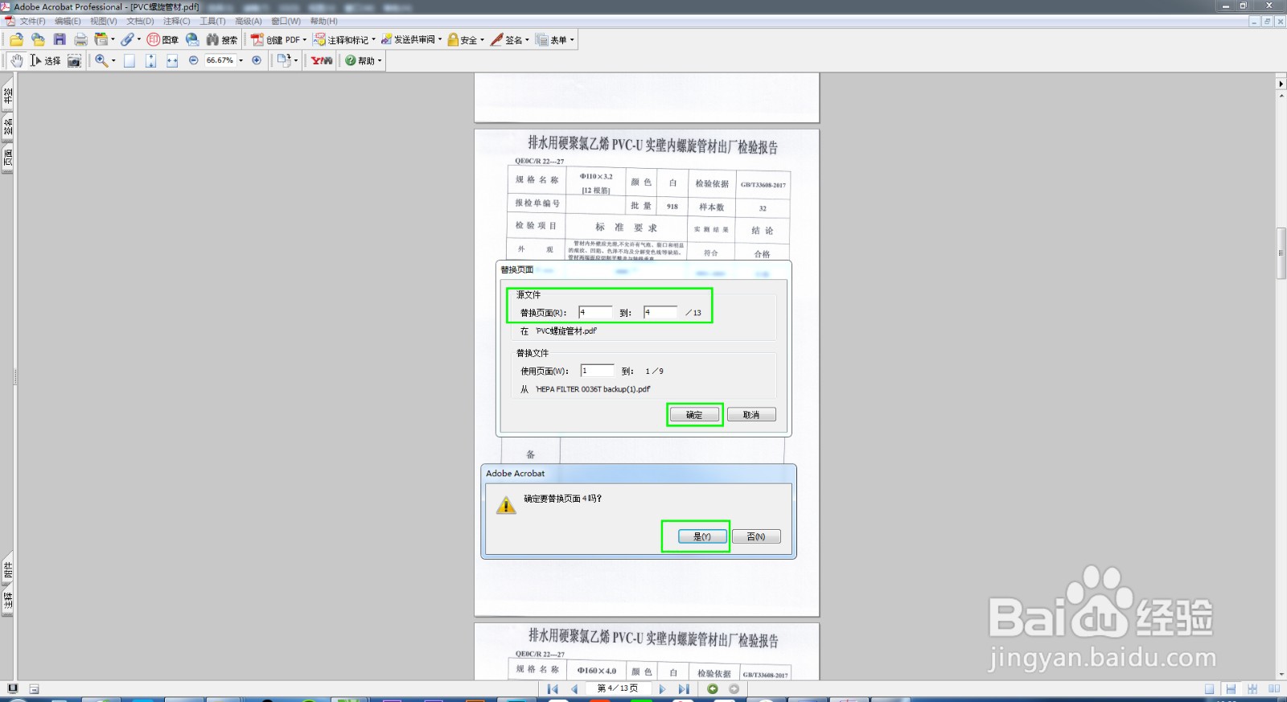Open the 页面 pages side tab
The height and width of the screenshot is (702, 1287).
click(8, 158)
